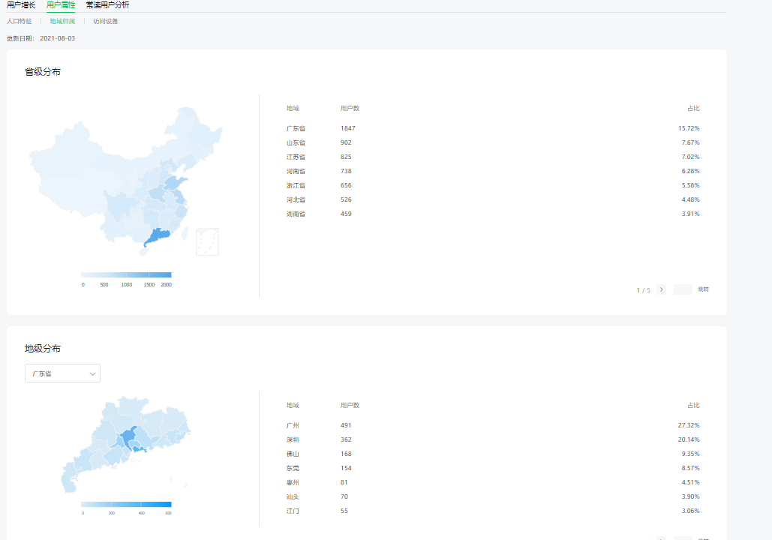Click the 深圳 row label

293,439
